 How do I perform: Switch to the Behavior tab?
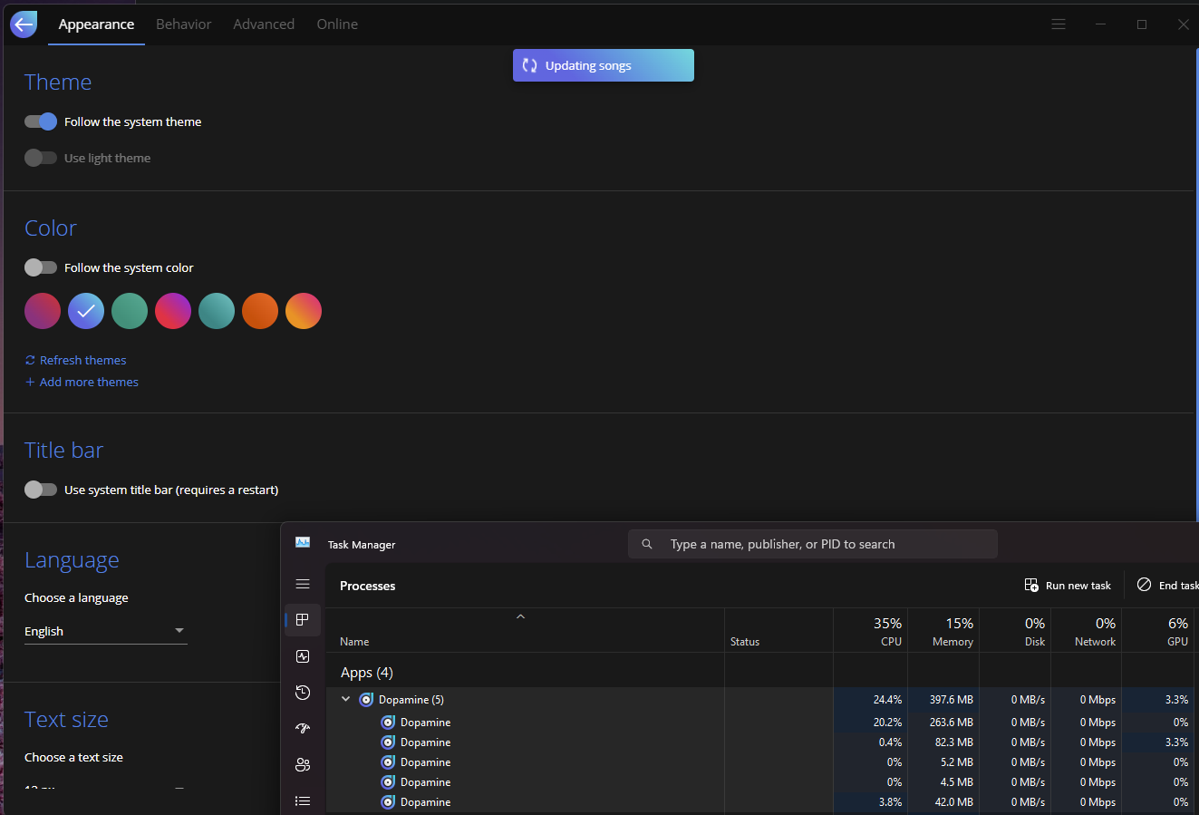[183, 24]
